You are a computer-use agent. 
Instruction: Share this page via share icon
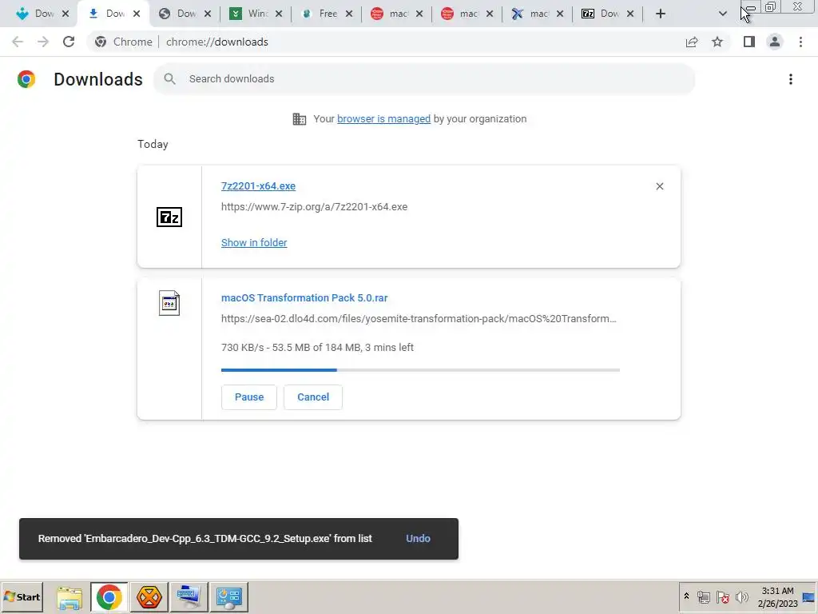pos(692,42)
